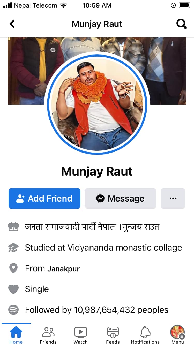
Task: Tap the graduation cap education icon
Action: click(13, 248)
